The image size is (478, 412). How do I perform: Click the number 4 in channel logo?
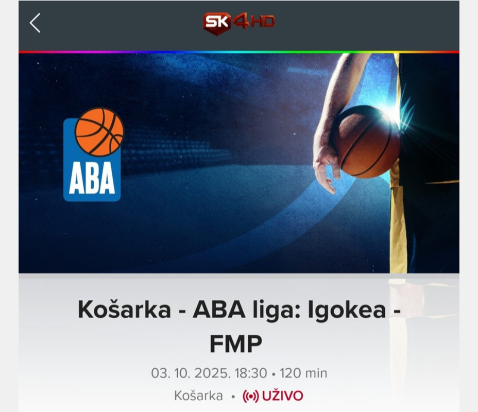(x=241, y=22)
